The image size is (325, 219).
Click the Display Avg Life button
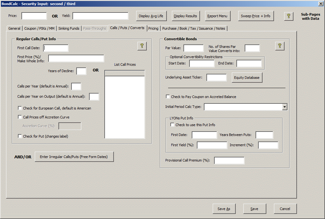[x=151, y=16]
